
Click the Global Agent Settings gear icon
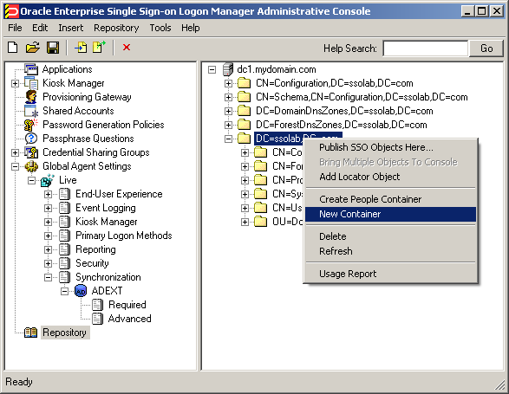(x=31, y=166)
